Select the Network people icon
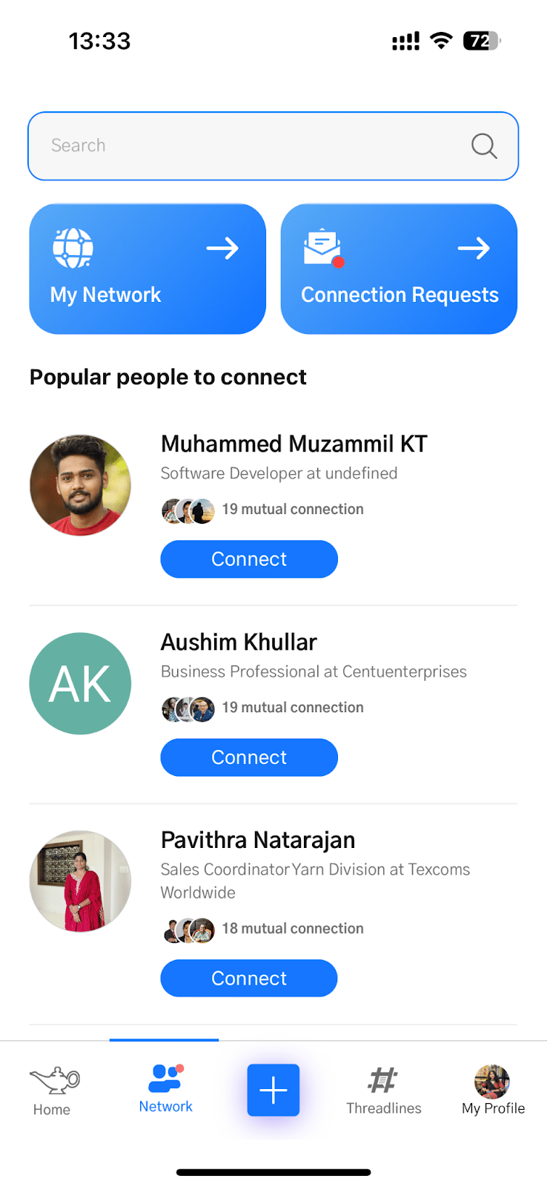Screen dimensions: 547x1187 [166, 1079]
